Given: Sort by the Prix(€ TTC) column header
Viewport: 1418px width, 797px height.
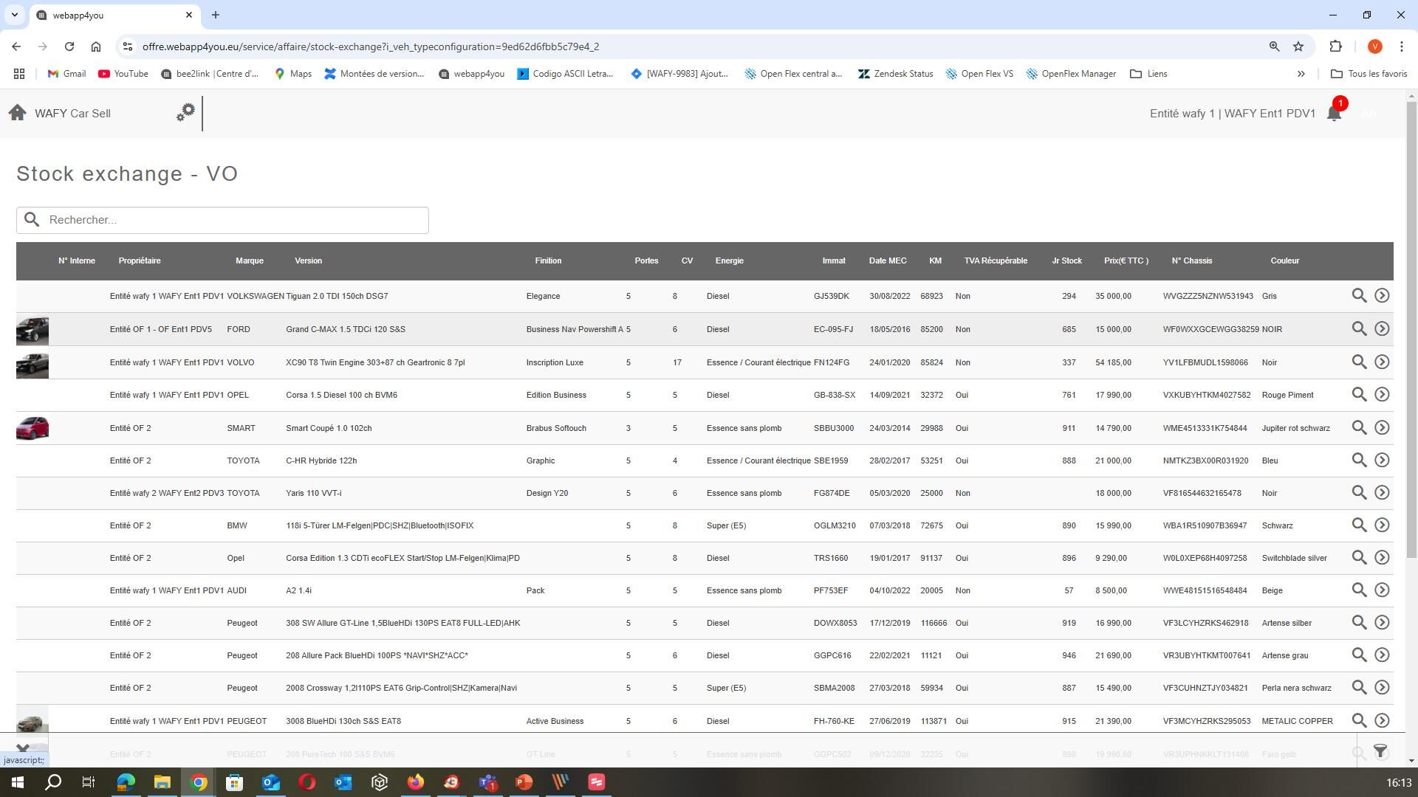Looking at the screenshot, I should point(1126,261).
